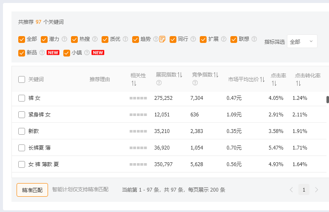Click the vertical scrollbar thumb of the table
Image resolution: width=329 pixels, height=212 pixels.
327,100
